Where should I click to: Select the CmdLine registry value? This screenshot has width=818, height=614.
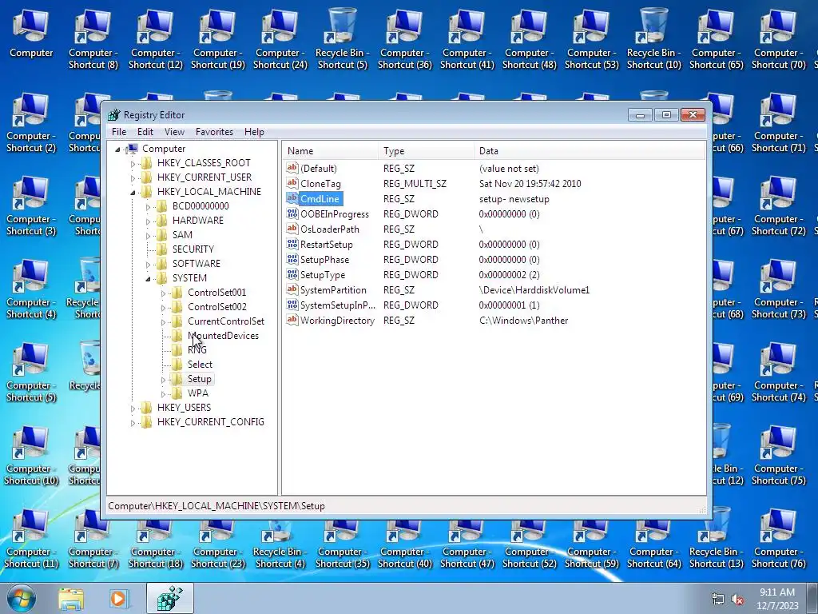tap(320, 199)
